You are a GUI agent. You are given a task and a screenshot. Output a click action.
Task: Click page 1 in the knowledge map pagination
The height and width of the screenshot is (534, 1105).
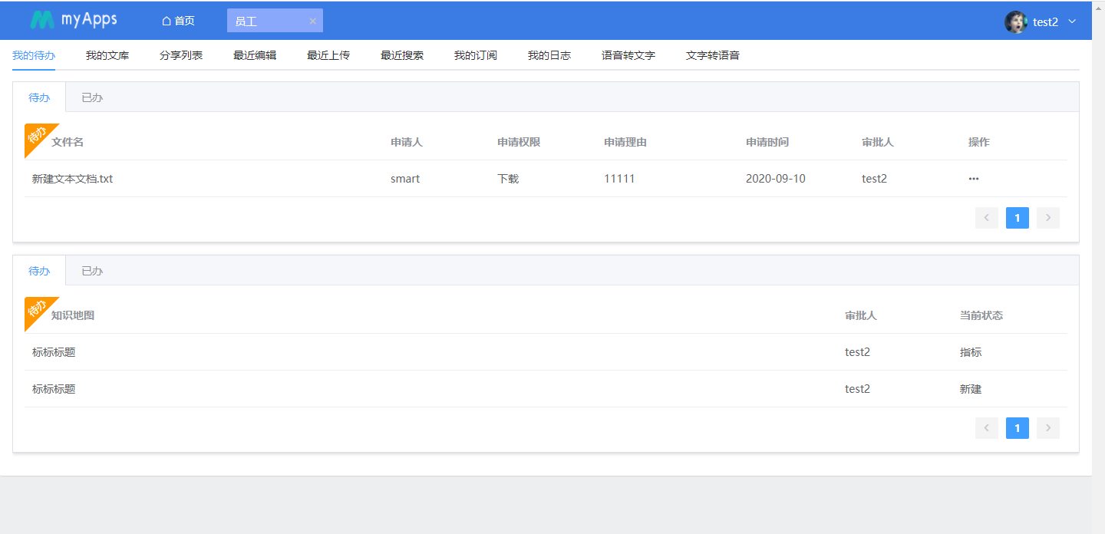coord(1017,428)
